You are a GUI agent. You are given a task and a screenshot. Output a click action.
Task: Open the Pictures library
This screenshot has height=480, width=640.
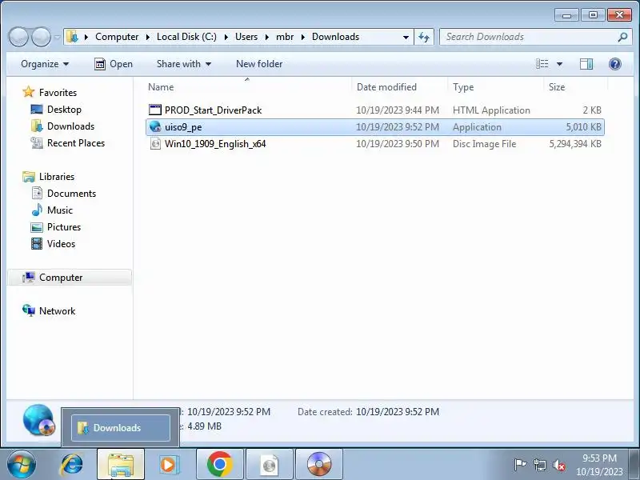pyautogui.click(x=64, y=227)
